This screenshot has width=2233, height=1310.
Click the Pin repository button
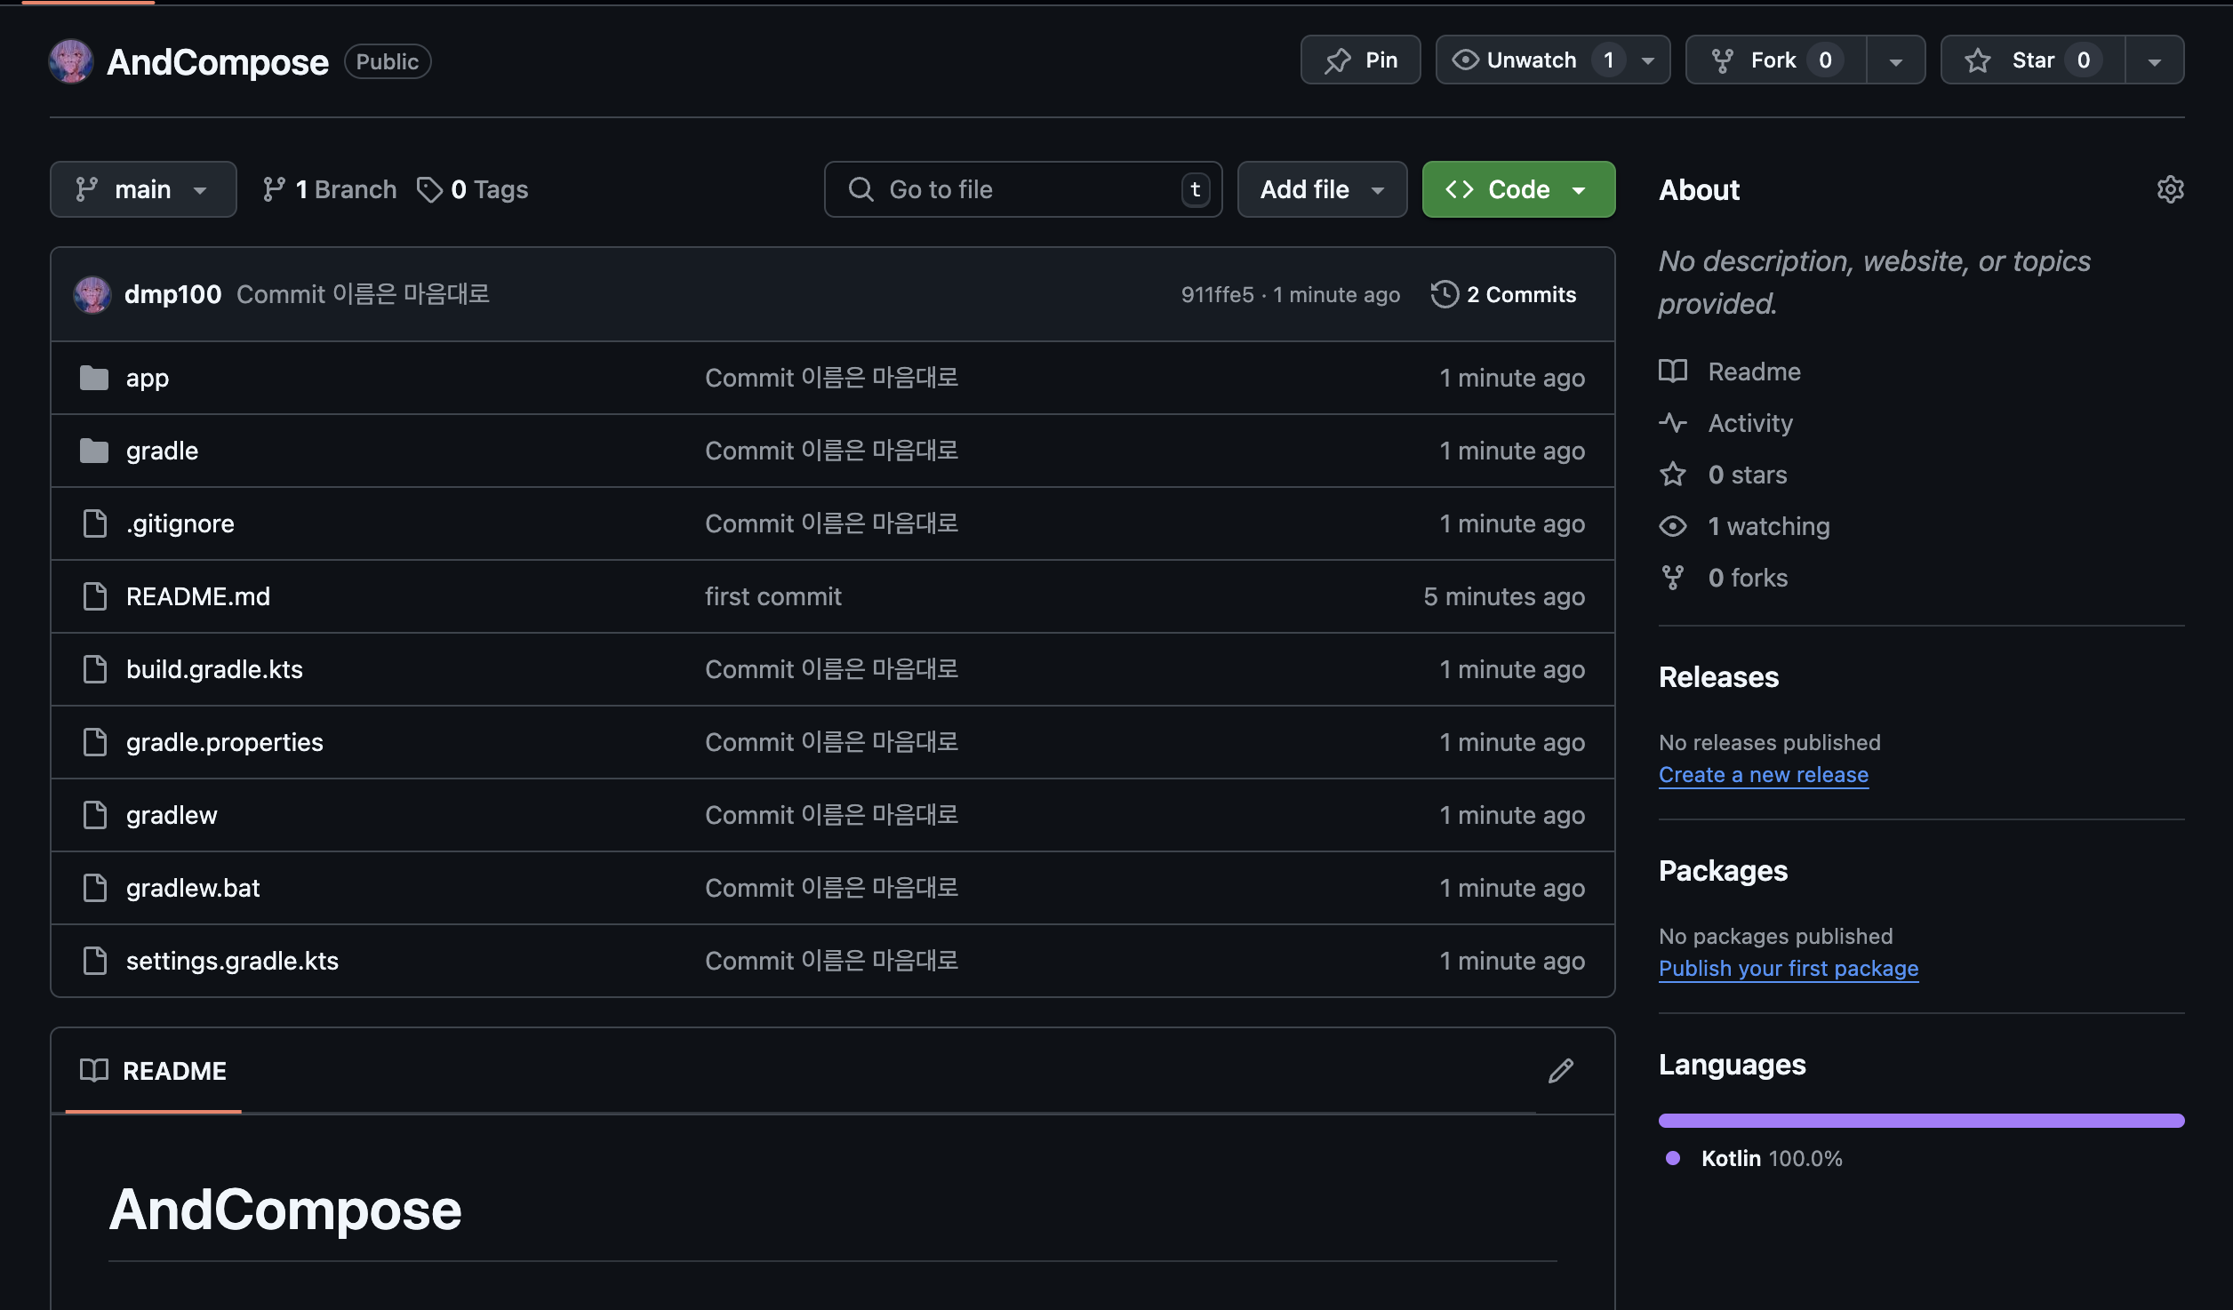coord(1360,60)
